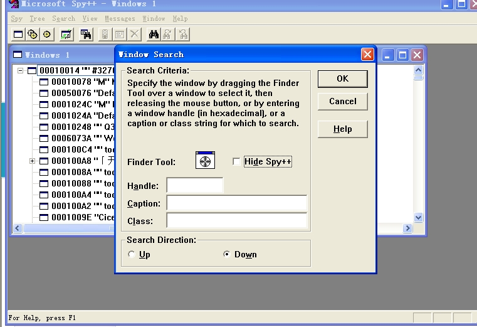The height and width of the screenshot is (327, 477).
Task: Open the Search menu
Action: [x=63, y=19]
